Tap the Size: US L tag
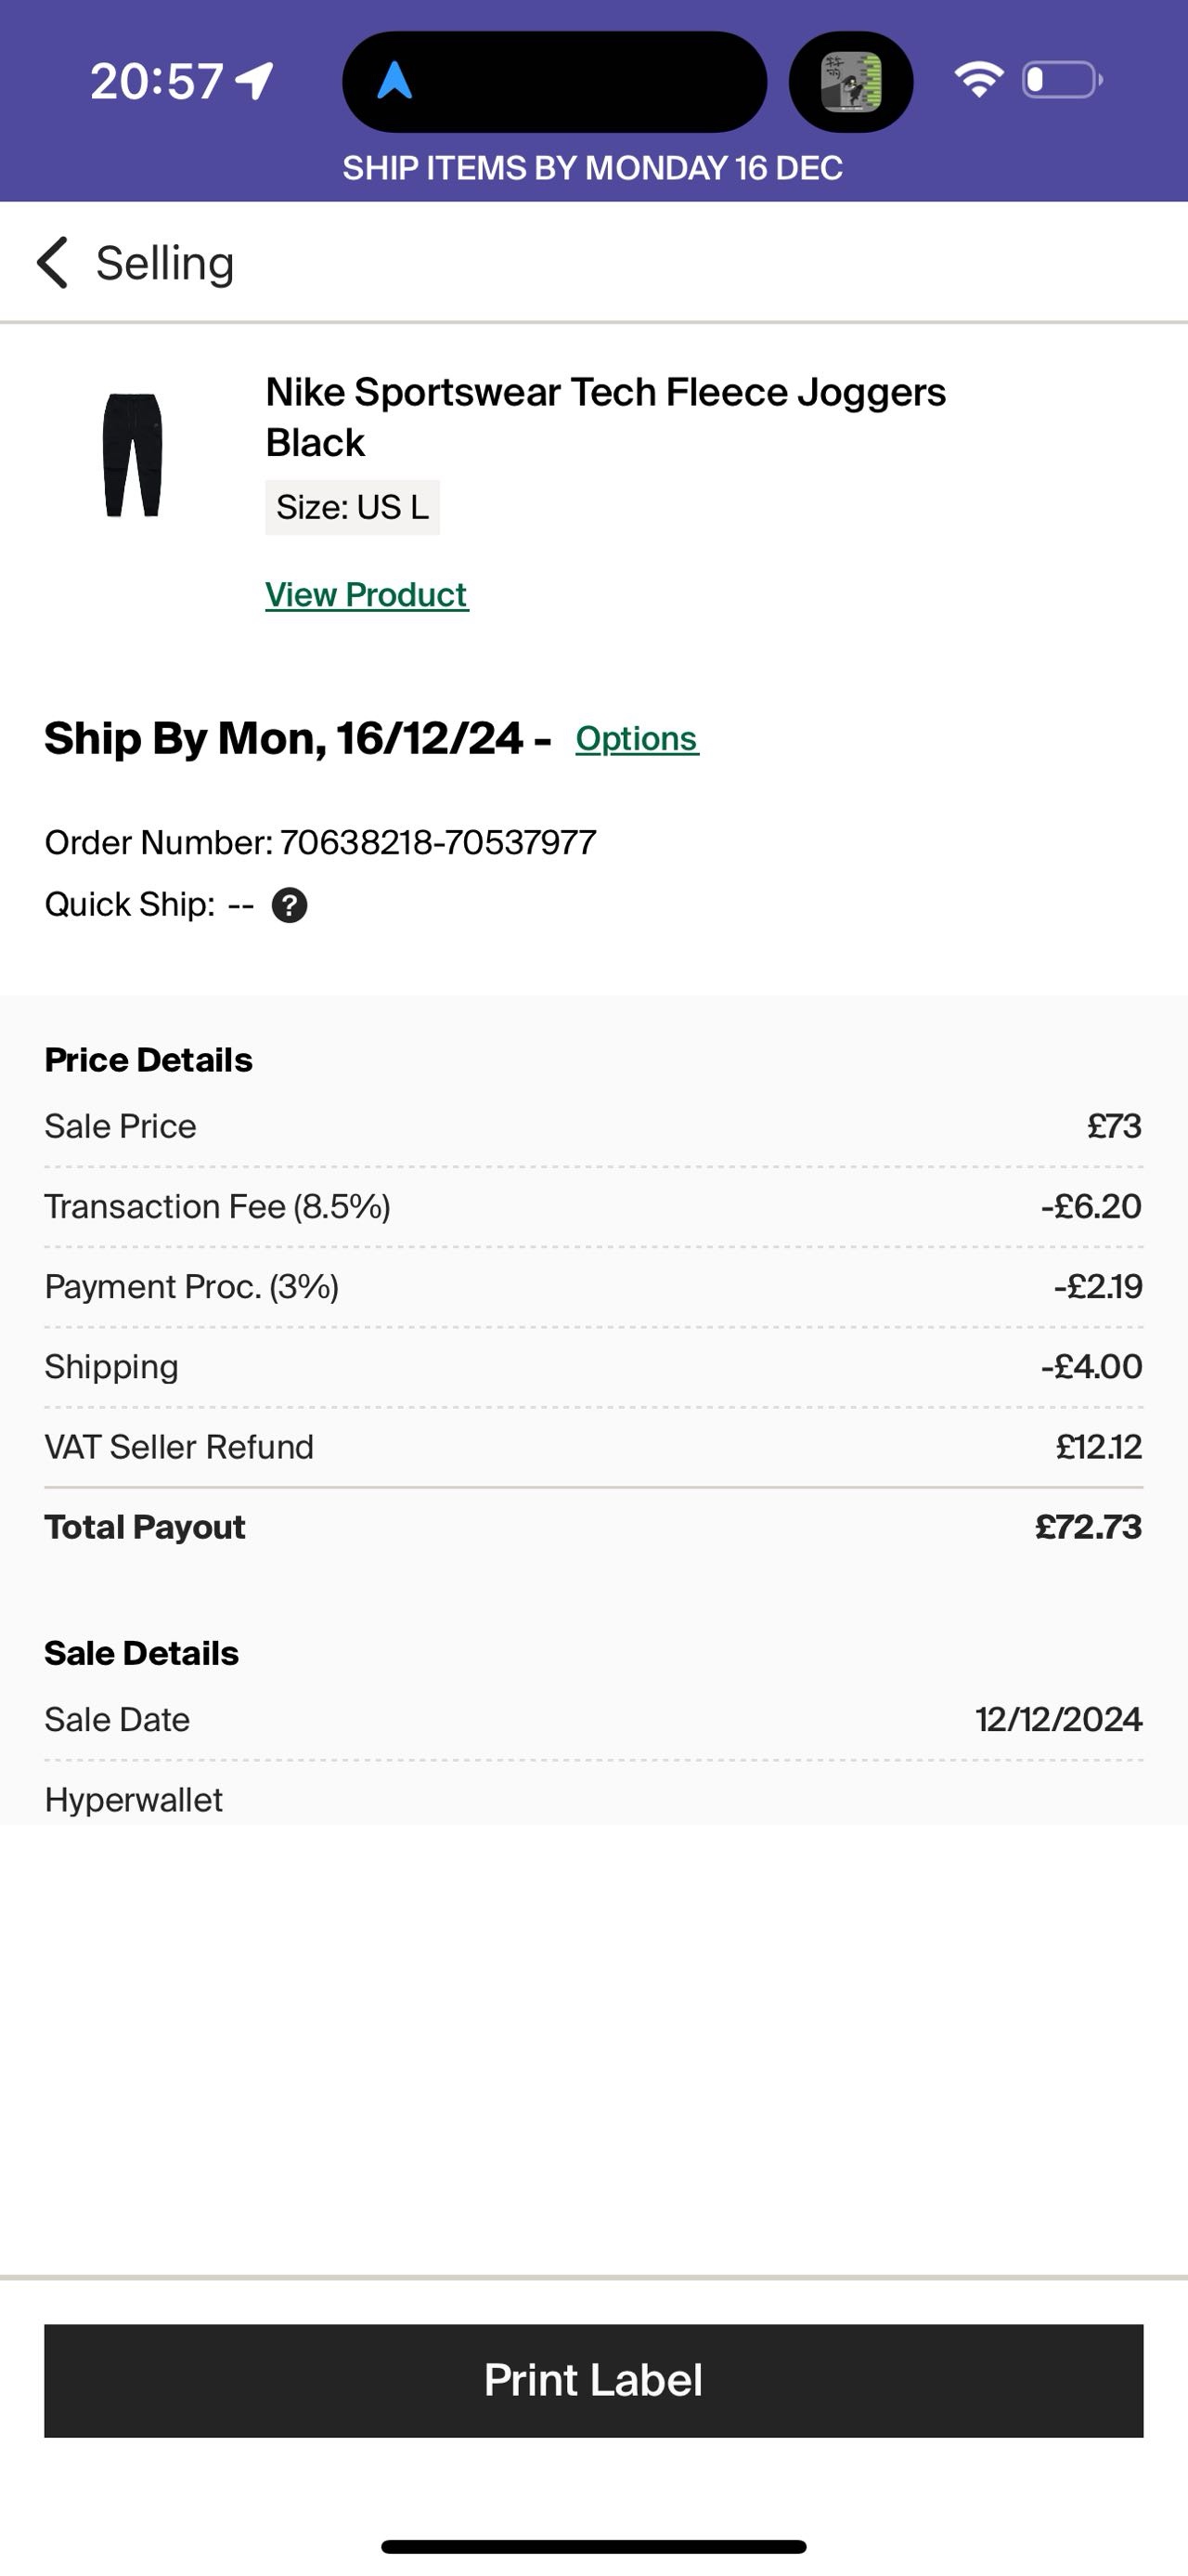Screen dimensions: 1188x2576 click(x=353, y=507)
